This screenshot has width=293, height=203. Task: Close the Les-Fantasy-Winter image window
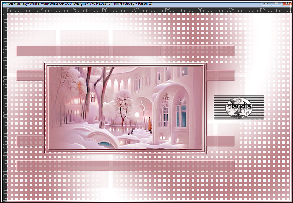[x=287, y=3]
